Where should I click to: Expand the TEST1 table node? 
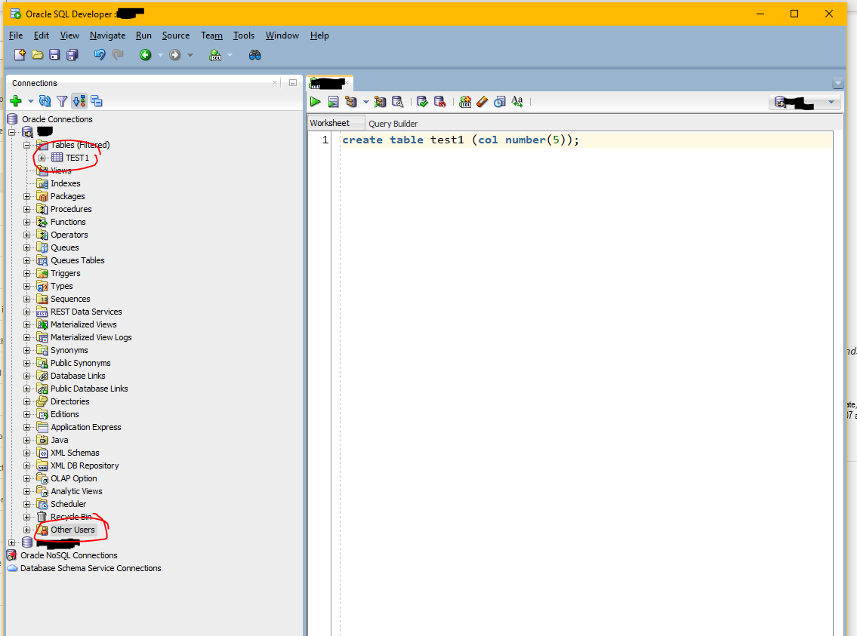coord(42,158)
